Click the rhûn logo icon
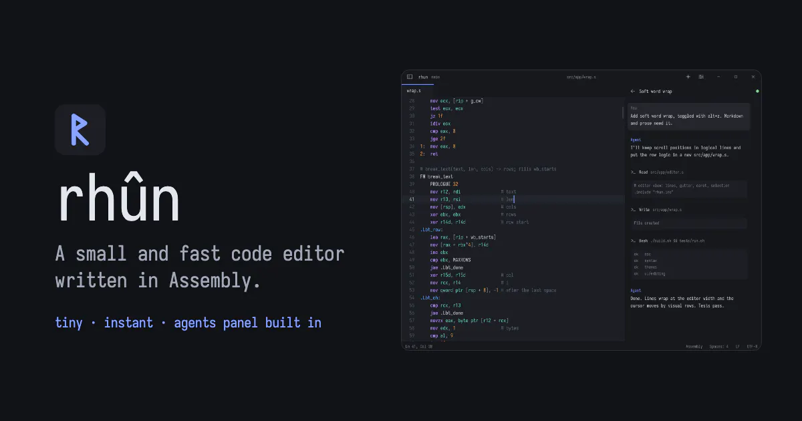The height and width of the screenshot is (421, 802). (x=80, y=130)
